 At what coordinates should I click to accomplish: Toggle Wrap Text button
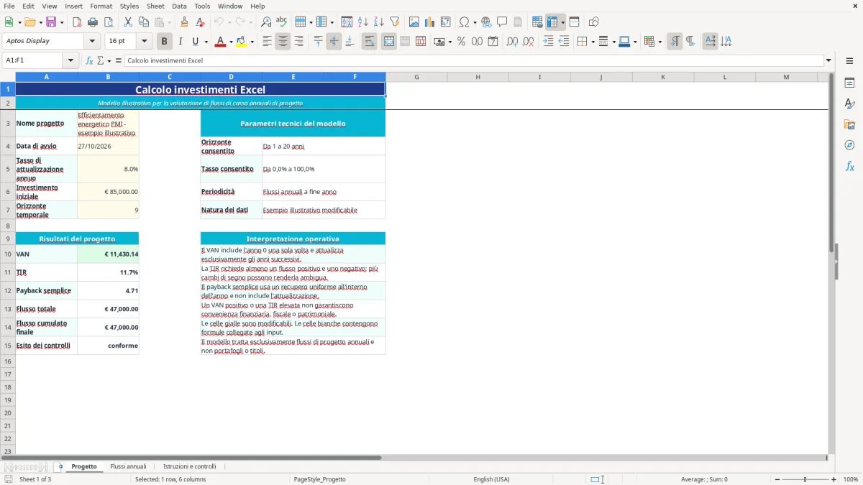(370, 42)
